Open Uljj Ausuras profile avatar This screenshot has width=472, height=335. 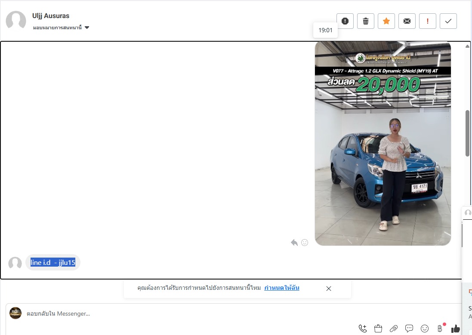coord(16,21)
